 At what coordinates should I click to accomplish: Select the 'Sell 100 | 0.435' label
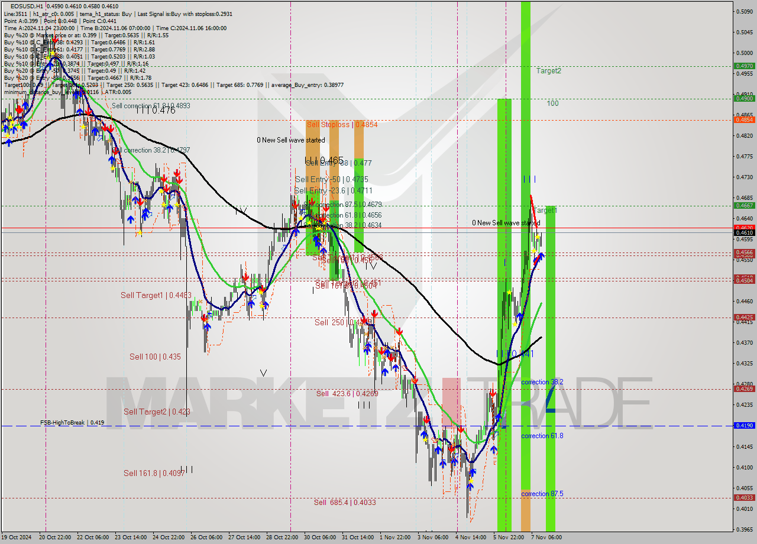point(155,357)
